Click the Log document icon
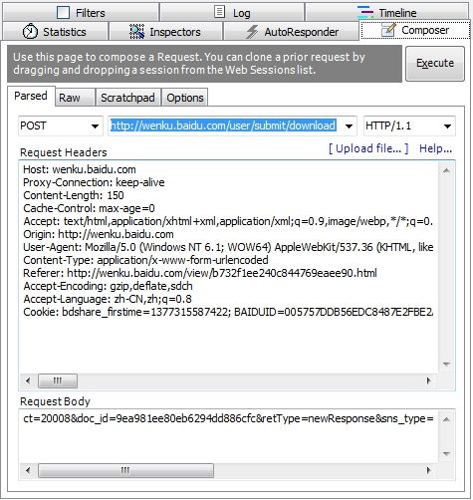This screenshot has height=500, width=473. tap(219, 12)
